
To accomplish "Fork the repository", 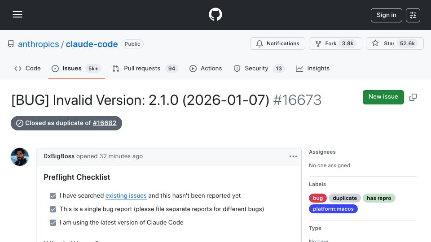I will (x=335, y=43).
